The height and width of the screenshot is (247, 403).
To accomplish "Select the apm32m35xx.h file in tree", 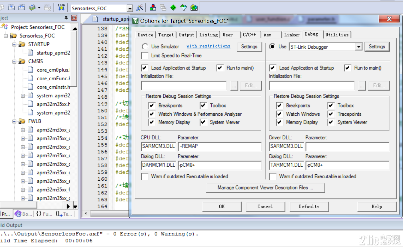I will (x=53, y=104).
